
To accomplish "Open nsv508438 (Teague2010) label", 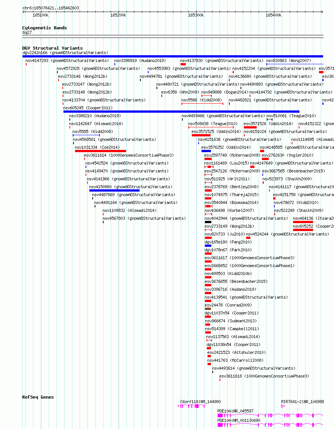I will 213,124.
